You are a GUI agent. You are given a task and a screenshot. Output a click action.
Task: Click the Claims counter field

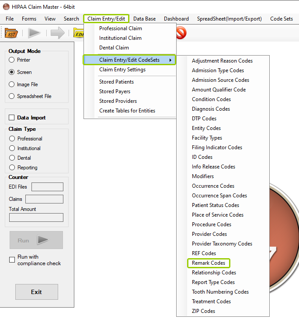tap(44, 199)
